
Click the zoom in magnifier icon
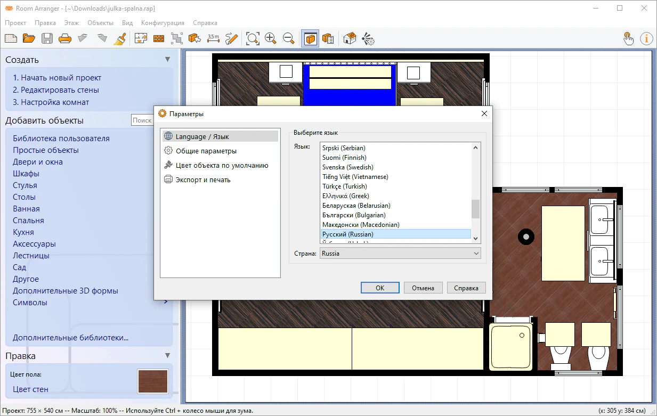(x=271, y=38)
